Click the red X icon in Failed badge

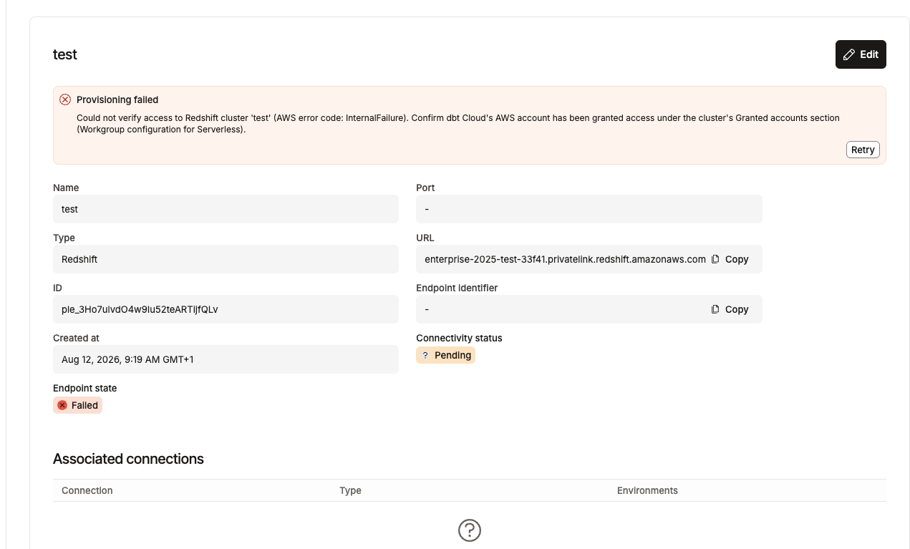click(62, 405)
